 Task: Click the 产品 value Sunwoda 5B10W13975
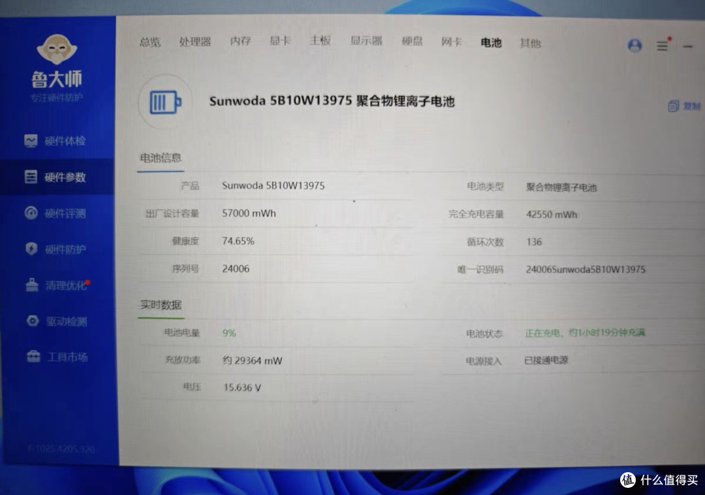click(x=274, y=185)
